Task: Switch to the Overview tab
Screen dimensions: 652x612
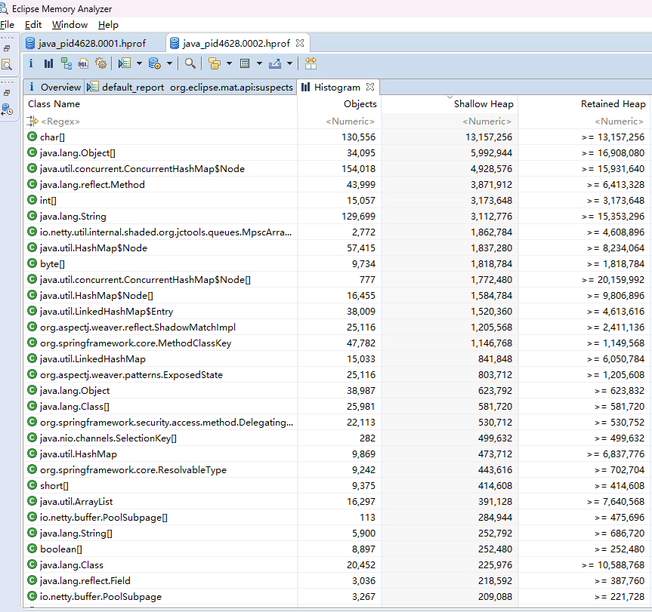Action: [54, 88]
